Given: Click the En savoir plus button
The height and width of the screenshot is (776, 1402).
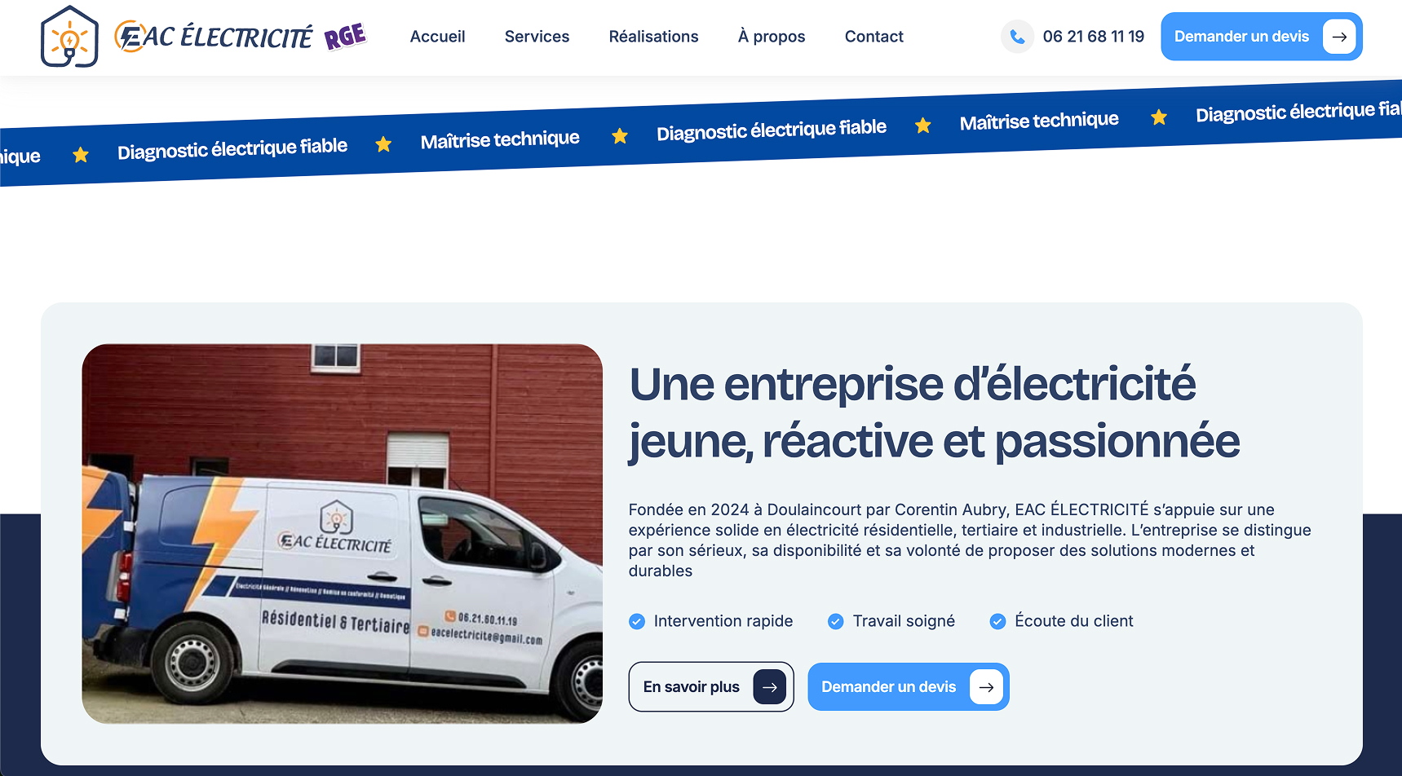Looking at the screenshot, I should (x=711, y=687).
